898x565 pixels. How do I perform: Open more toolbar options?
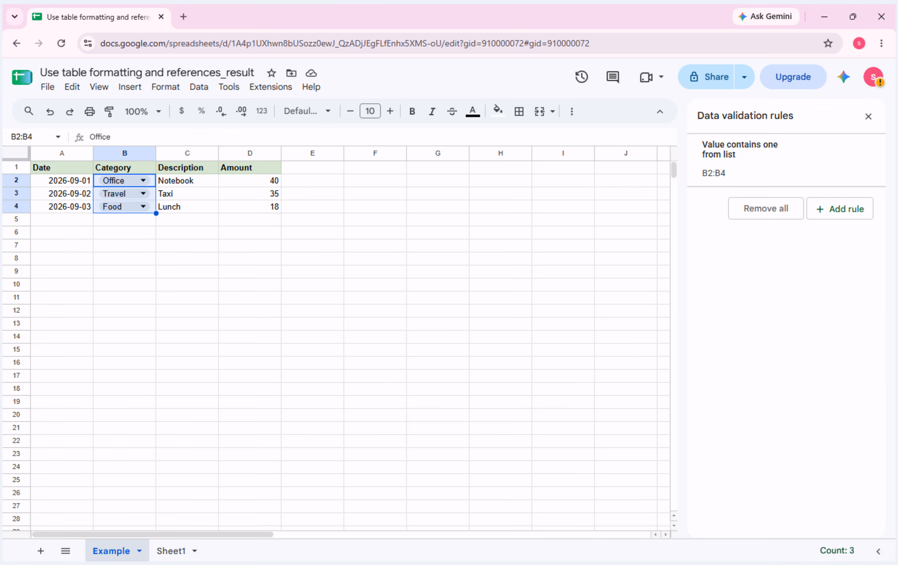click(572, 111)
